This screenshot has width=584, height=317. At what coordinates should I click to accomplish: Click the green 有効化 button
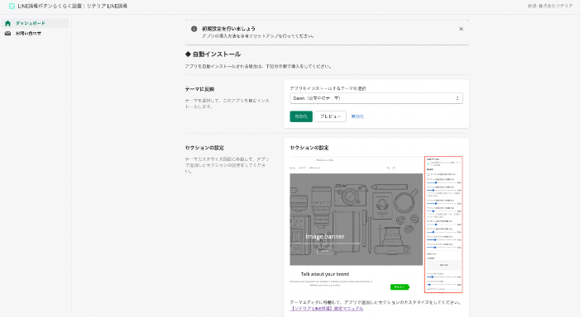coord(301,116)
